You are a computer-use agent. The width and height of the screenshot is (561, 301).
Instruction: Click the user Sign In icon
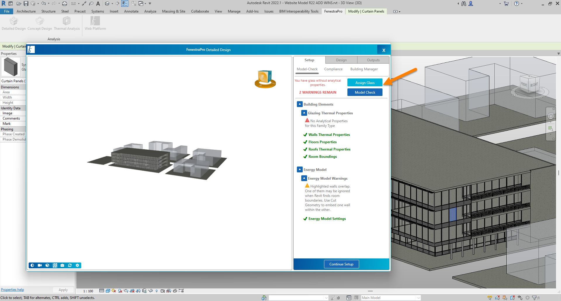coord(471,3)
